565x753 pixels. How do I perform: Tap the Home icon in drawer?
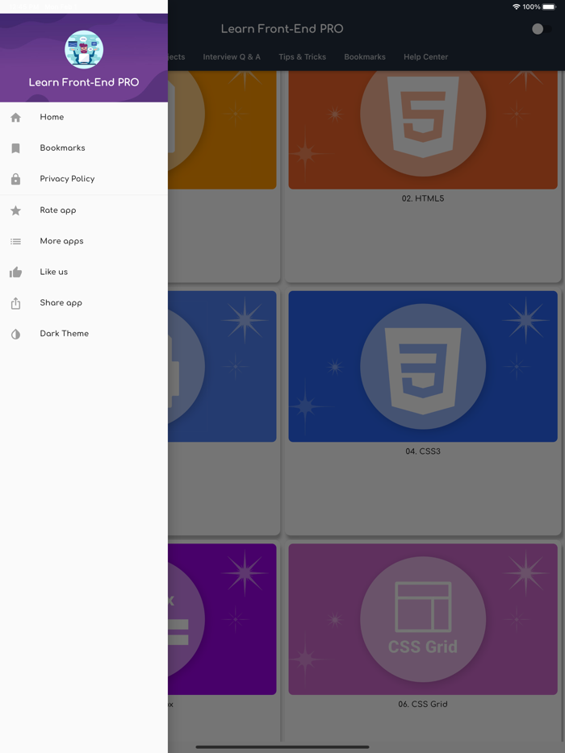coord(16,117)
